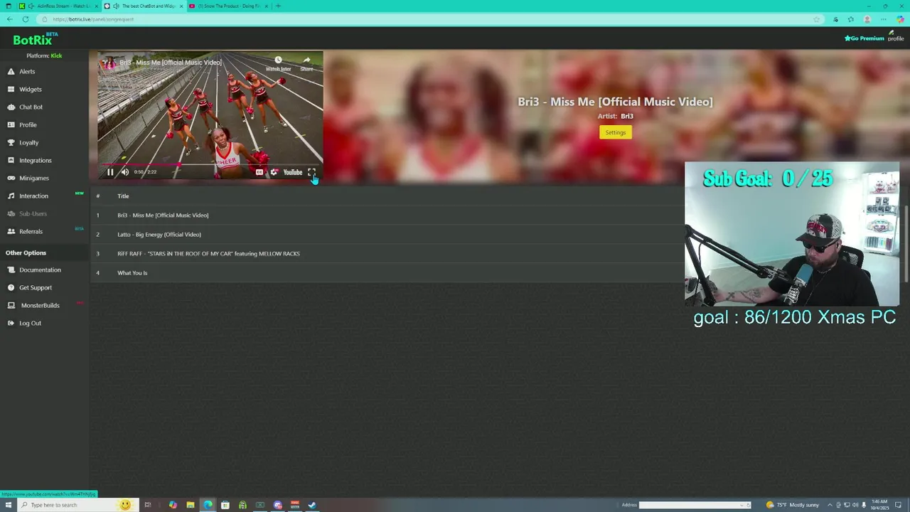Toggle closed captions in the video player
This screenshot has height=512, width=910.
tap(259, 172)
